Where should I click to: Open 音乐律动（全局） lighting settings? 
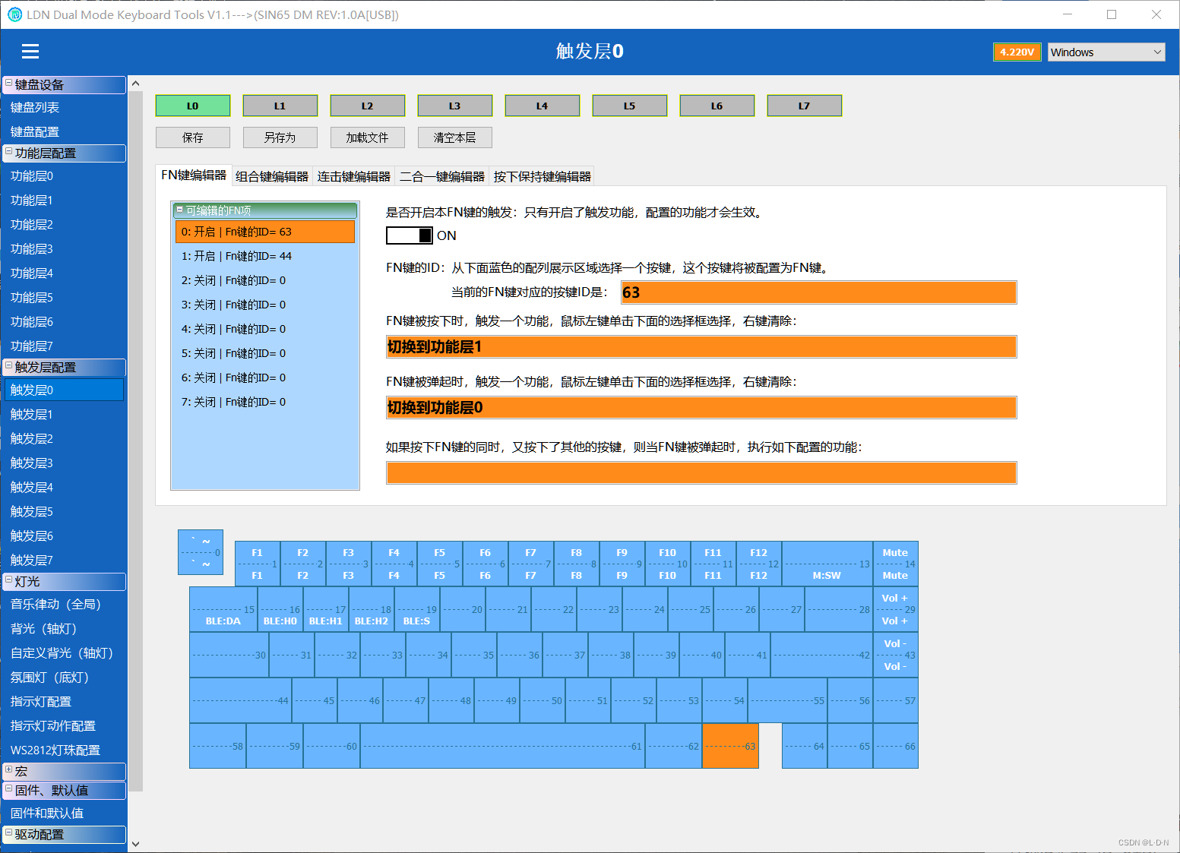(64, 605)
